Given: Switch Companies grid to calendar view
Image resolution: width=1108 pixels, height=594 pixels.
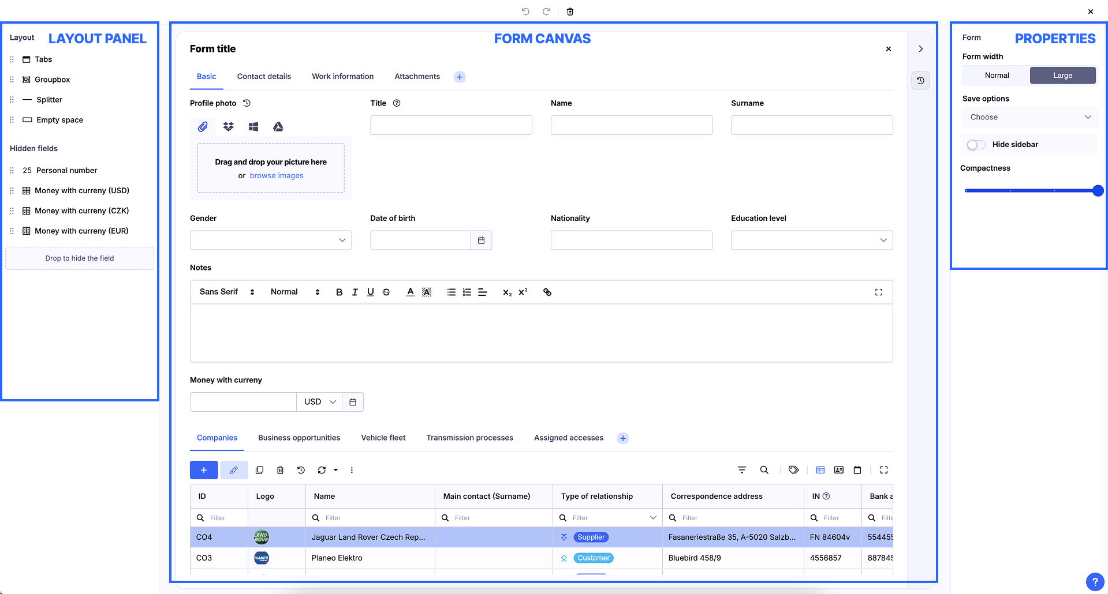Looking at the screenshot, I should tap(857, 470).
